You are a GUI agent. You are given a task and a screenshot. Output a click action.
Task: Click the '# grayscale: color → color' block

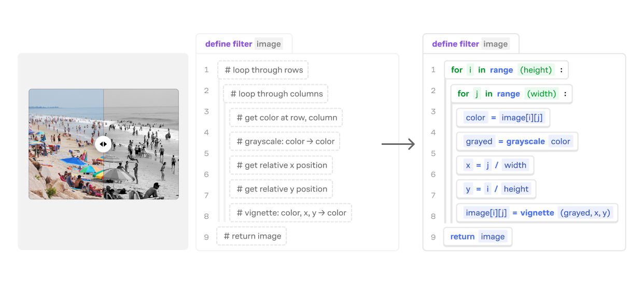(x=285, y=142)
